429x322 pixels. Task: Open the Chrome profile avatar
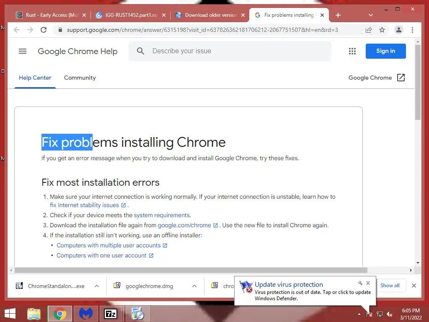click(x=399, y=30)
